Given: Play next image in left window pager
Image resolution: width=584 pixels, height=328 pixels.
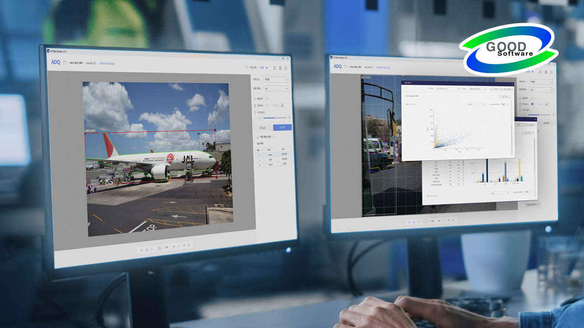Looking at the screenshot, I should (x=173, y=246).
